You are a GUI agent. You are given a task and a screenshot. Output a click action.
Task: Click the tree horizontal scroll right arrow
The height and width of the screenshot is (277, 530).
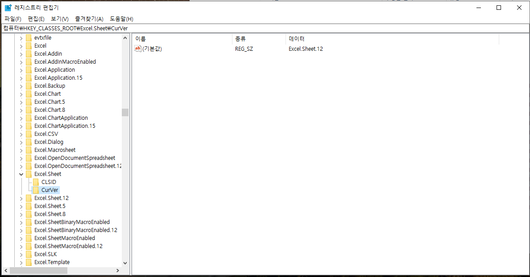point(118,271)
